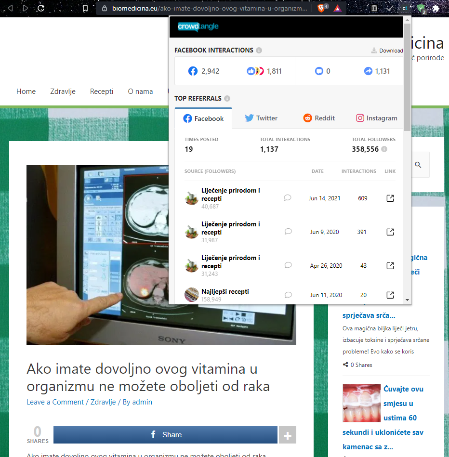Image resolution: width=449 pixels, height=457 pixels.
Task: Open Brave Shields lion icon
Action: click(x=322, y=8)
